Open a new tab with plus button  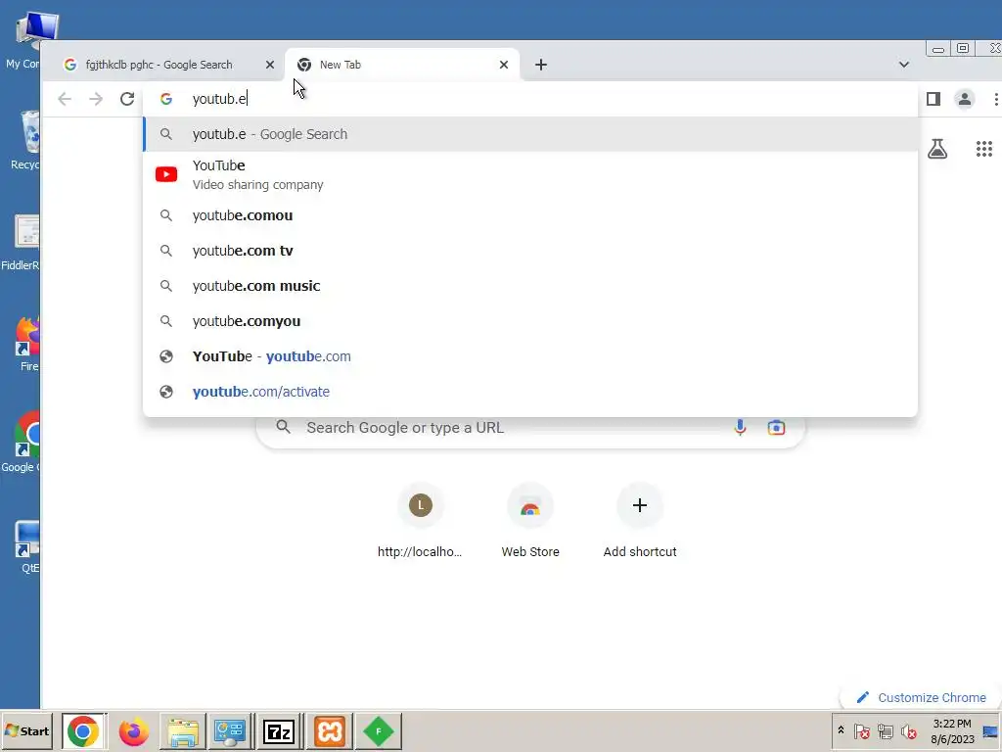point(540,65)
